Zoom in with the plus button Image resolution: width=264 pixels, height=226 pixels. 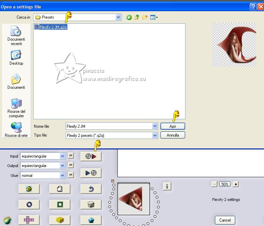point(236,184)
